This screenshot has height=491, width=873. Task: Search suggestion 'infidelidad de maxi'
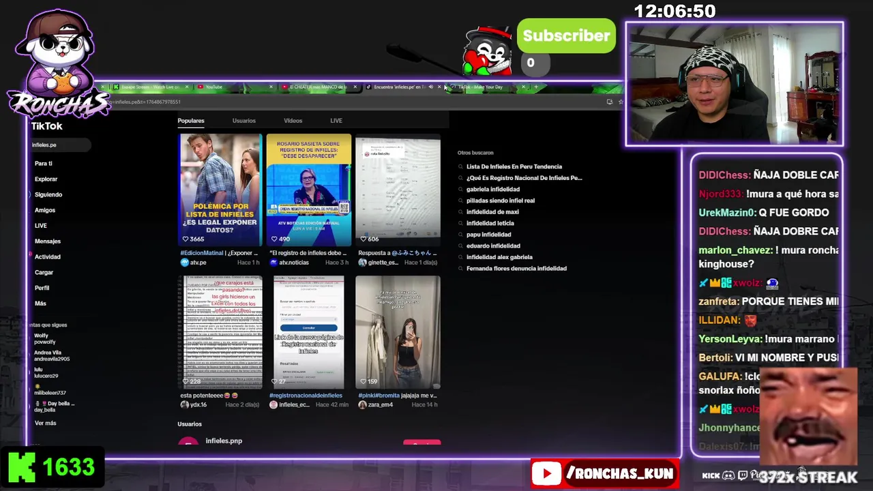492,212
